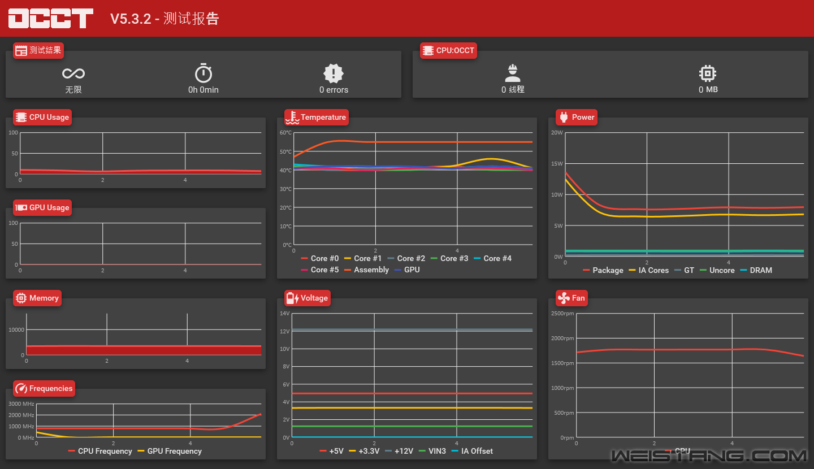The width and height of the screenshot is (814, 469).
Task: Click the Fan panel label
Action: pos(578,298)
